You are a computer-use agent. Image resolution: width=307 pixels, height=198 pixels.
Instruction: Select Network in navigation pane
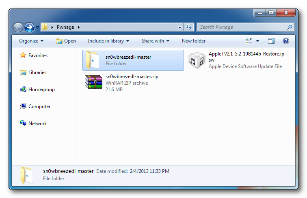(37, 123)
